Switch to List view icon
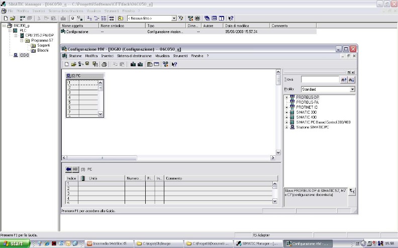The height and width of the screenshot is (248, 398). (104, 18)
